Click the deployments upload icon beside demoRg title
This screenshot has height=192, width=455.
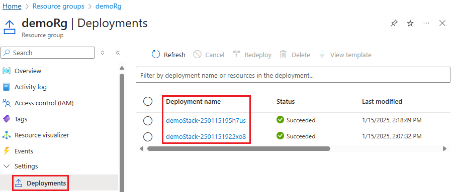click(x=10, y=27)
